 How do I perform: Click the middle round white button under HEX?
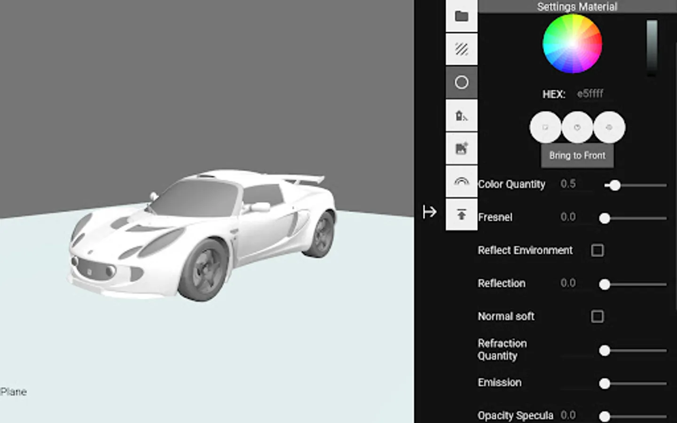point(577,127)
